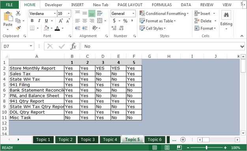The width and height of the screenshot is (247, 151).
Task: Click the Insert cells button
Action: coord(202,13)
